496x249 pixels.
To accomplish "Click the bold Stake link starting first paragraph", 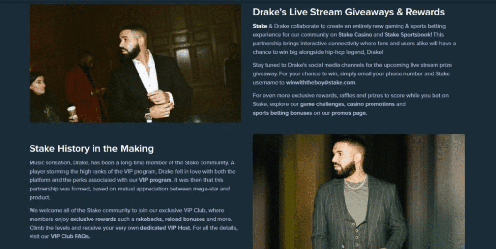I will click(x=260, y=26).
